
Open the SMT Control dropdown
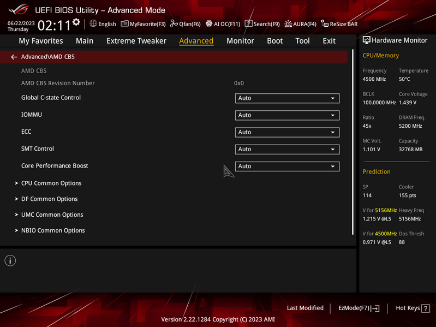pyautogui.click(x=287, y=150)
